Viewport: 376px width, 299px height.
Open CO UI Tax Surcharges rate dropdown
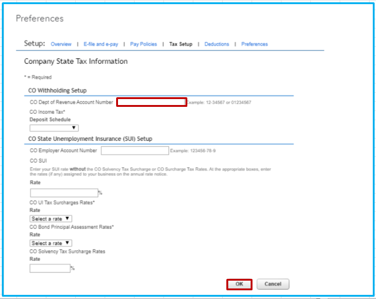(x=51, y=219)
